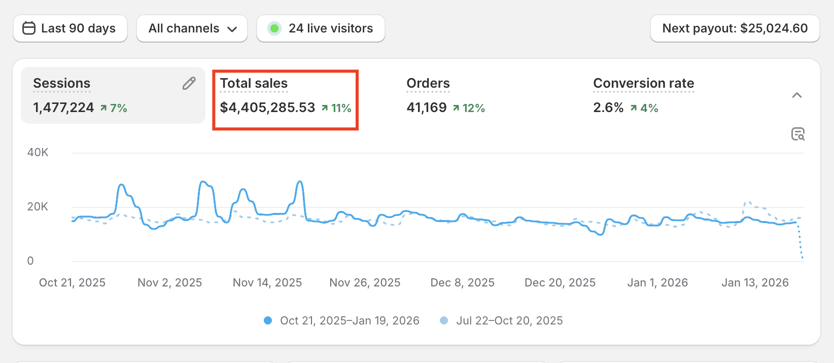Open the Last 90 days date picker
This screenshot has width=834, height=363.
[70, 28]
